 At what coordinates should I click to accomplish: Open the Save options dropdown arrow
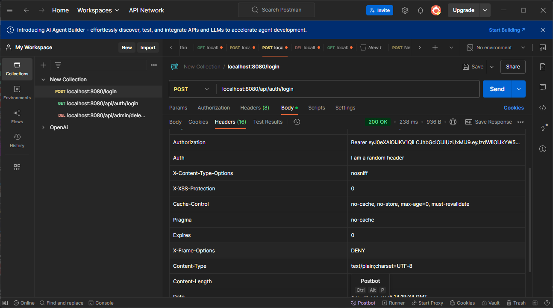click(x=492, y=67)
